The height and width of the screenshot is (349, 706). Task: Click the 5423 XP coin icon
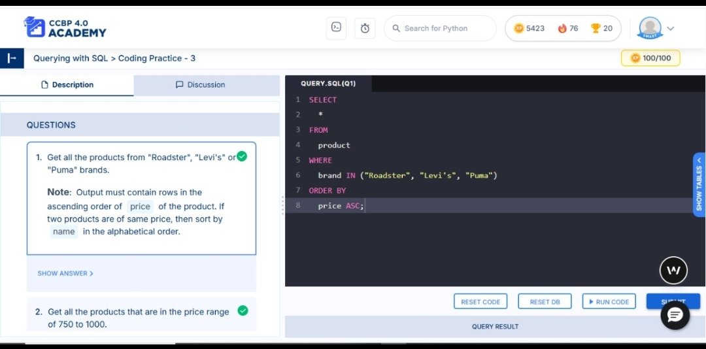click(519, 28)
